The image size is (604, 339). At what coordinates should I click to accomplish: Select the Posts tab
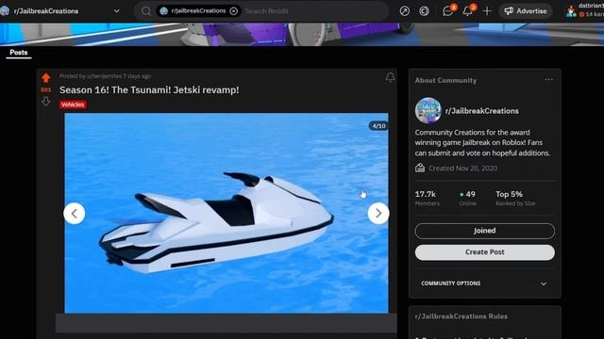coord(19,53)
